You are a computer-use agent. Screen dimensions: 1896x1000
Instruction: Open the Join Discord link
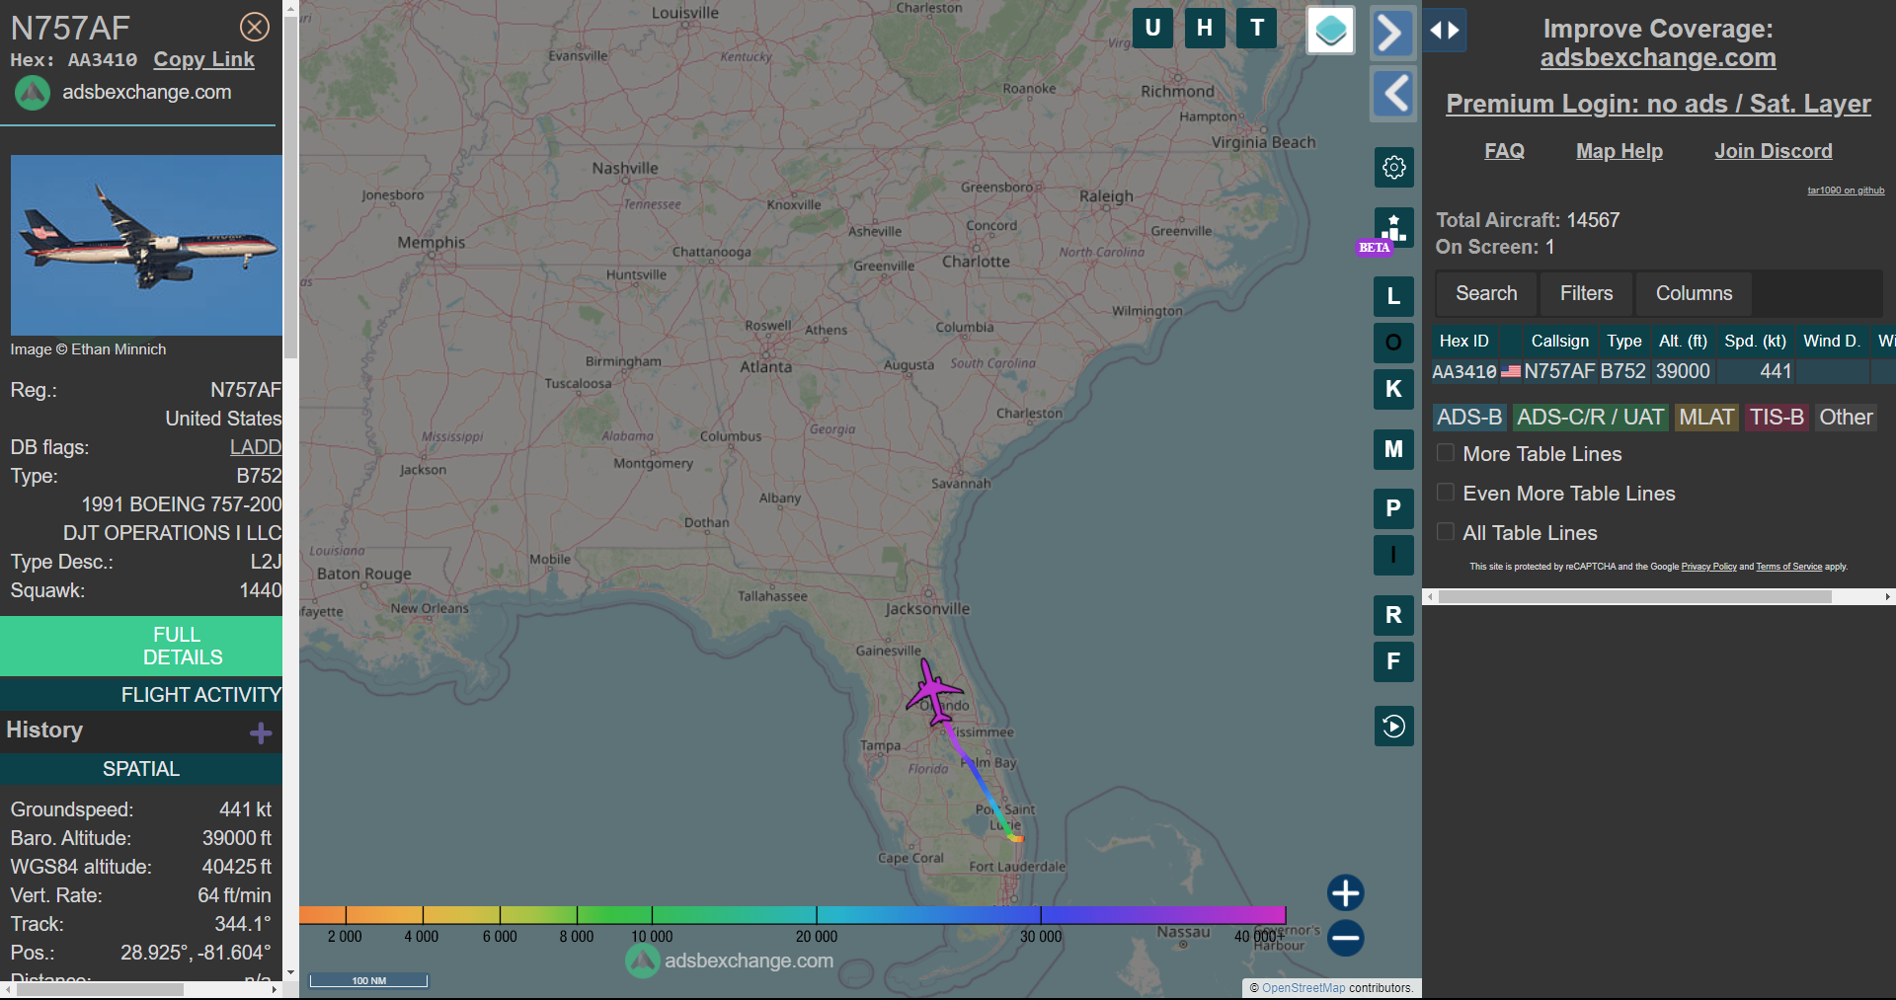click(x=1773, y=151)
